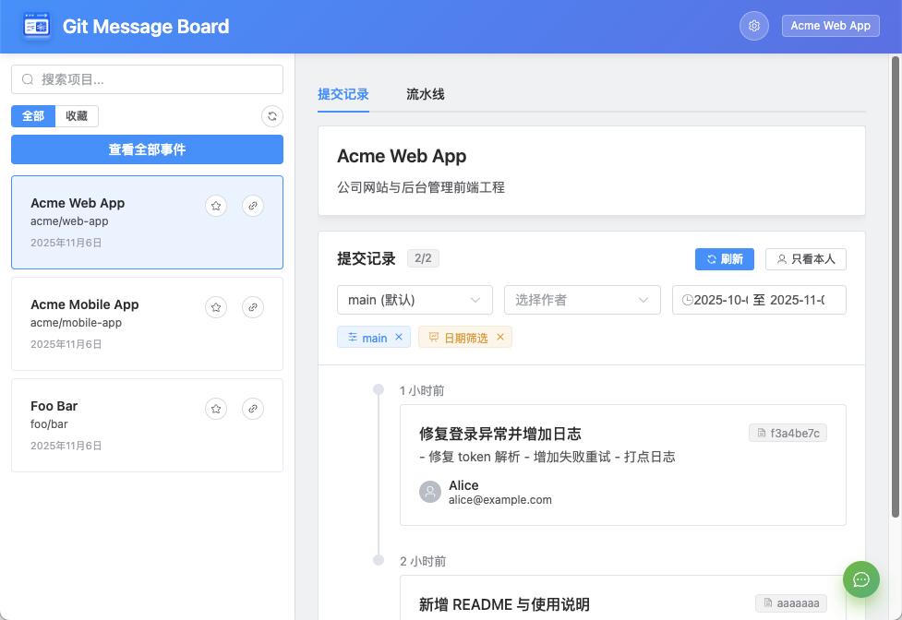Open the commit date range picker
The image size is (902, 620).
758,300
